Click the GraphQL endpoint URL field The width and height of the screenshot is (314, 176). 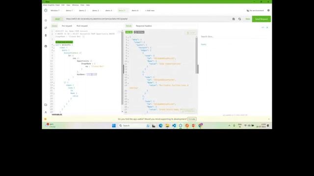[x=147, y=19]
